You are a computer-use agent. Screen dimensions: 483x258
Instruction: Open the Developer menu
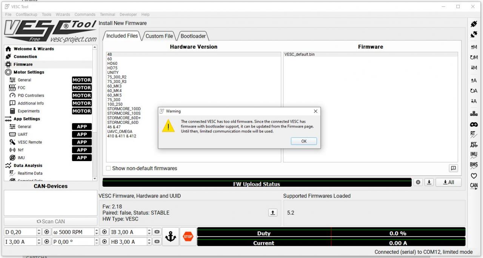pos(128,14)
